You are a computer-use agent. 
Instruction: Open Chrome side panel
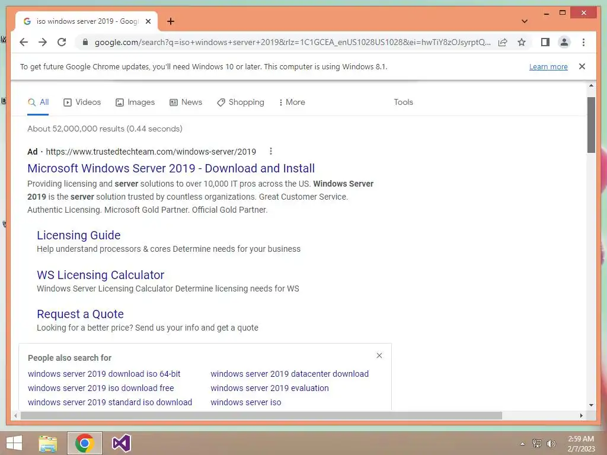(x=545, y=42)
